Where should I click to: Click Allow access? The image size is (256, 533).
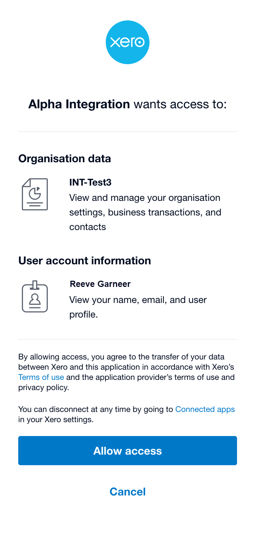tap(128, 451)
